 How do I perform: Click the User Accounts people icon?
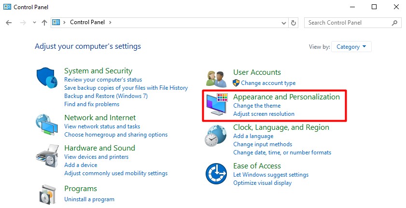click(216, 78)
